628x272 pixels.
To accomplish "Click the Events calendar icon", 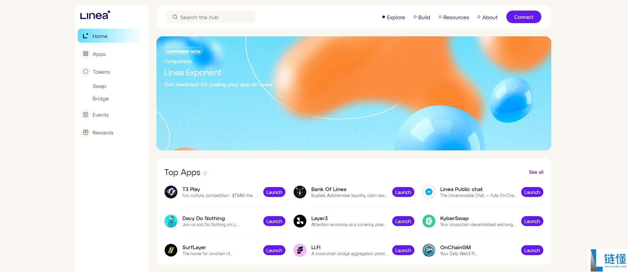I will click(x=86, y=114).
